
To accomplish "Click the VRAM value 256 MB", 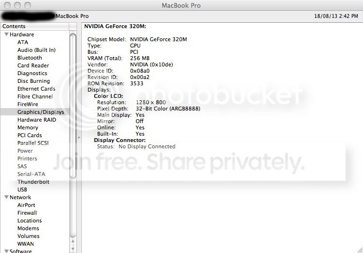I will point(140,58).
